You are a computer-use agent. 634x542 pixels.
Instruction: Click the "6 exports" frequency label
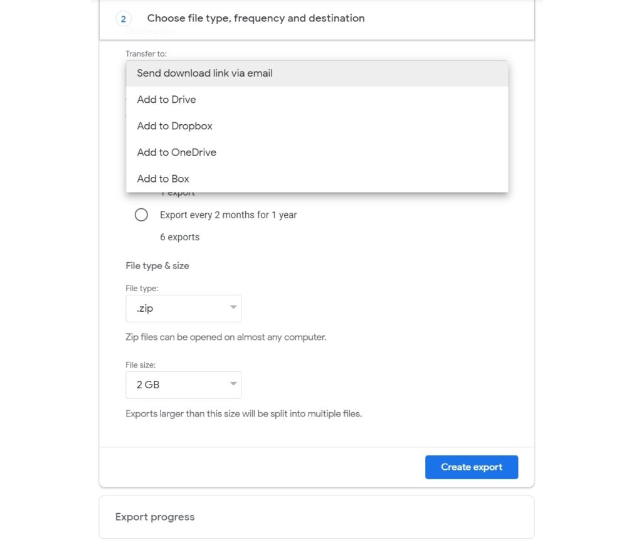[x=180, y=237]
